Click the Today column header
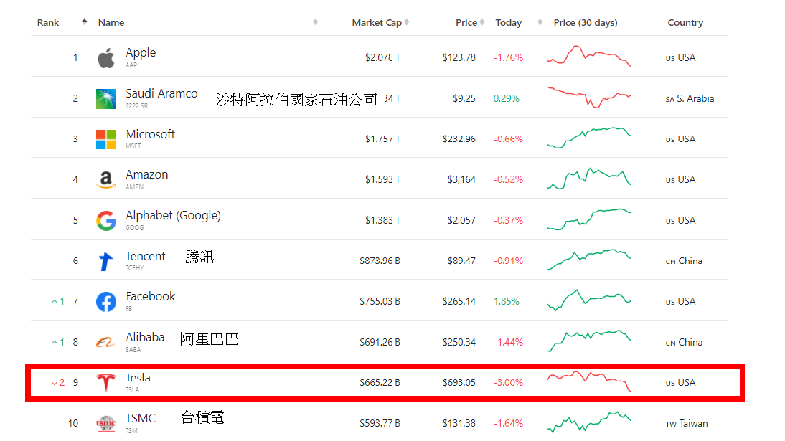Screen dimensions: 785x441 (508, 22)
